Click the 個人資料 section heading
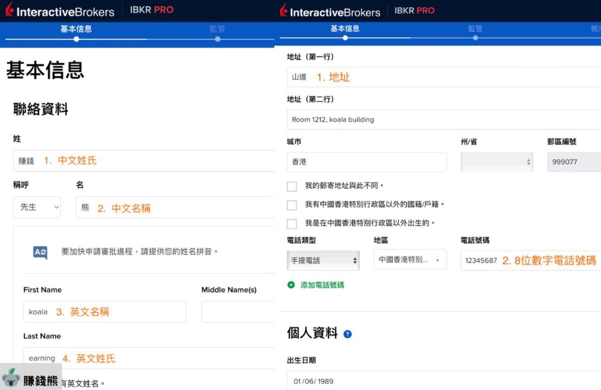The height and width of the screenshot is (390, 601). point(312,333)
